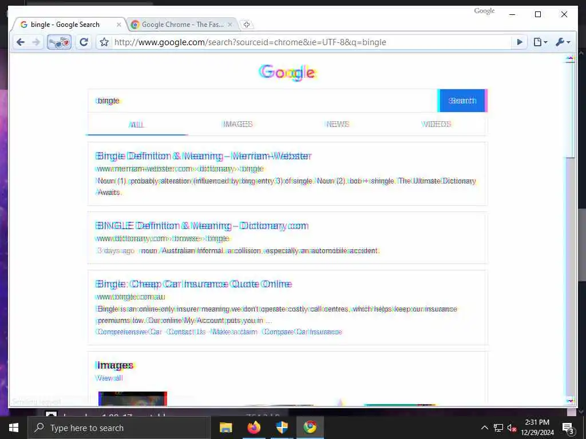Click the search box containing bingle

point(262,101)
